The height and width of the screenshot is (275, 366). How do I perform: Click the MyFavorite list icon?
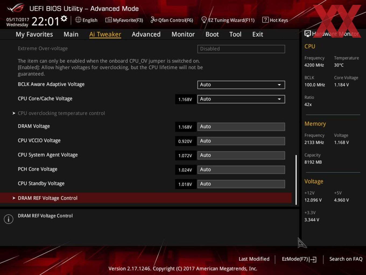[108, 20]
